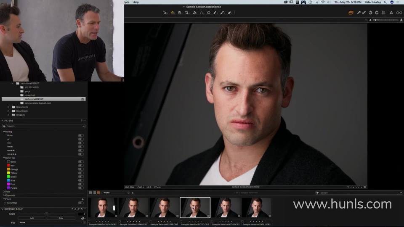
Task: Toggle the Green color tag filter
Action: (x=81, y=177)
